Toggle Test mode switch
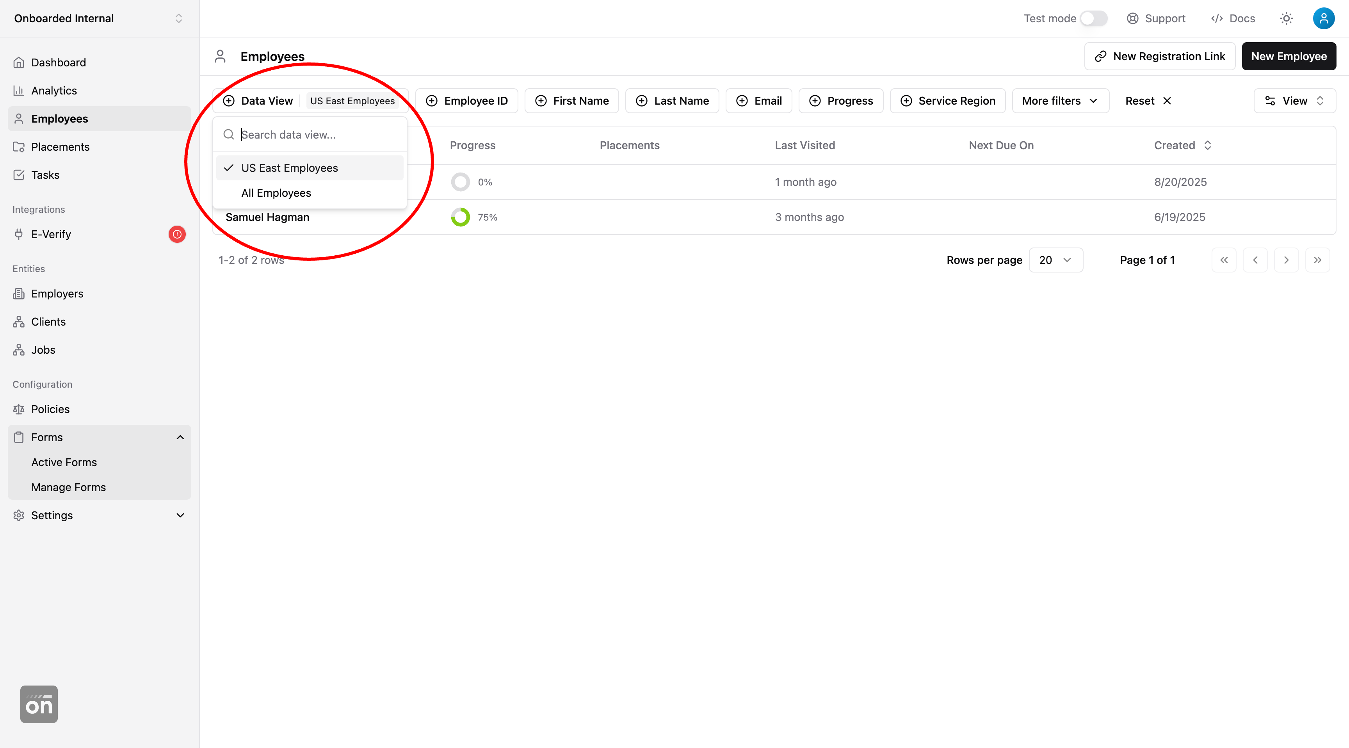The image size is (1349, 748). click(1093, 18)
